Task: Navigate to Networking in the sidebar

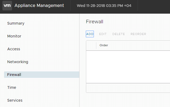Action: [x=18, y=62]
